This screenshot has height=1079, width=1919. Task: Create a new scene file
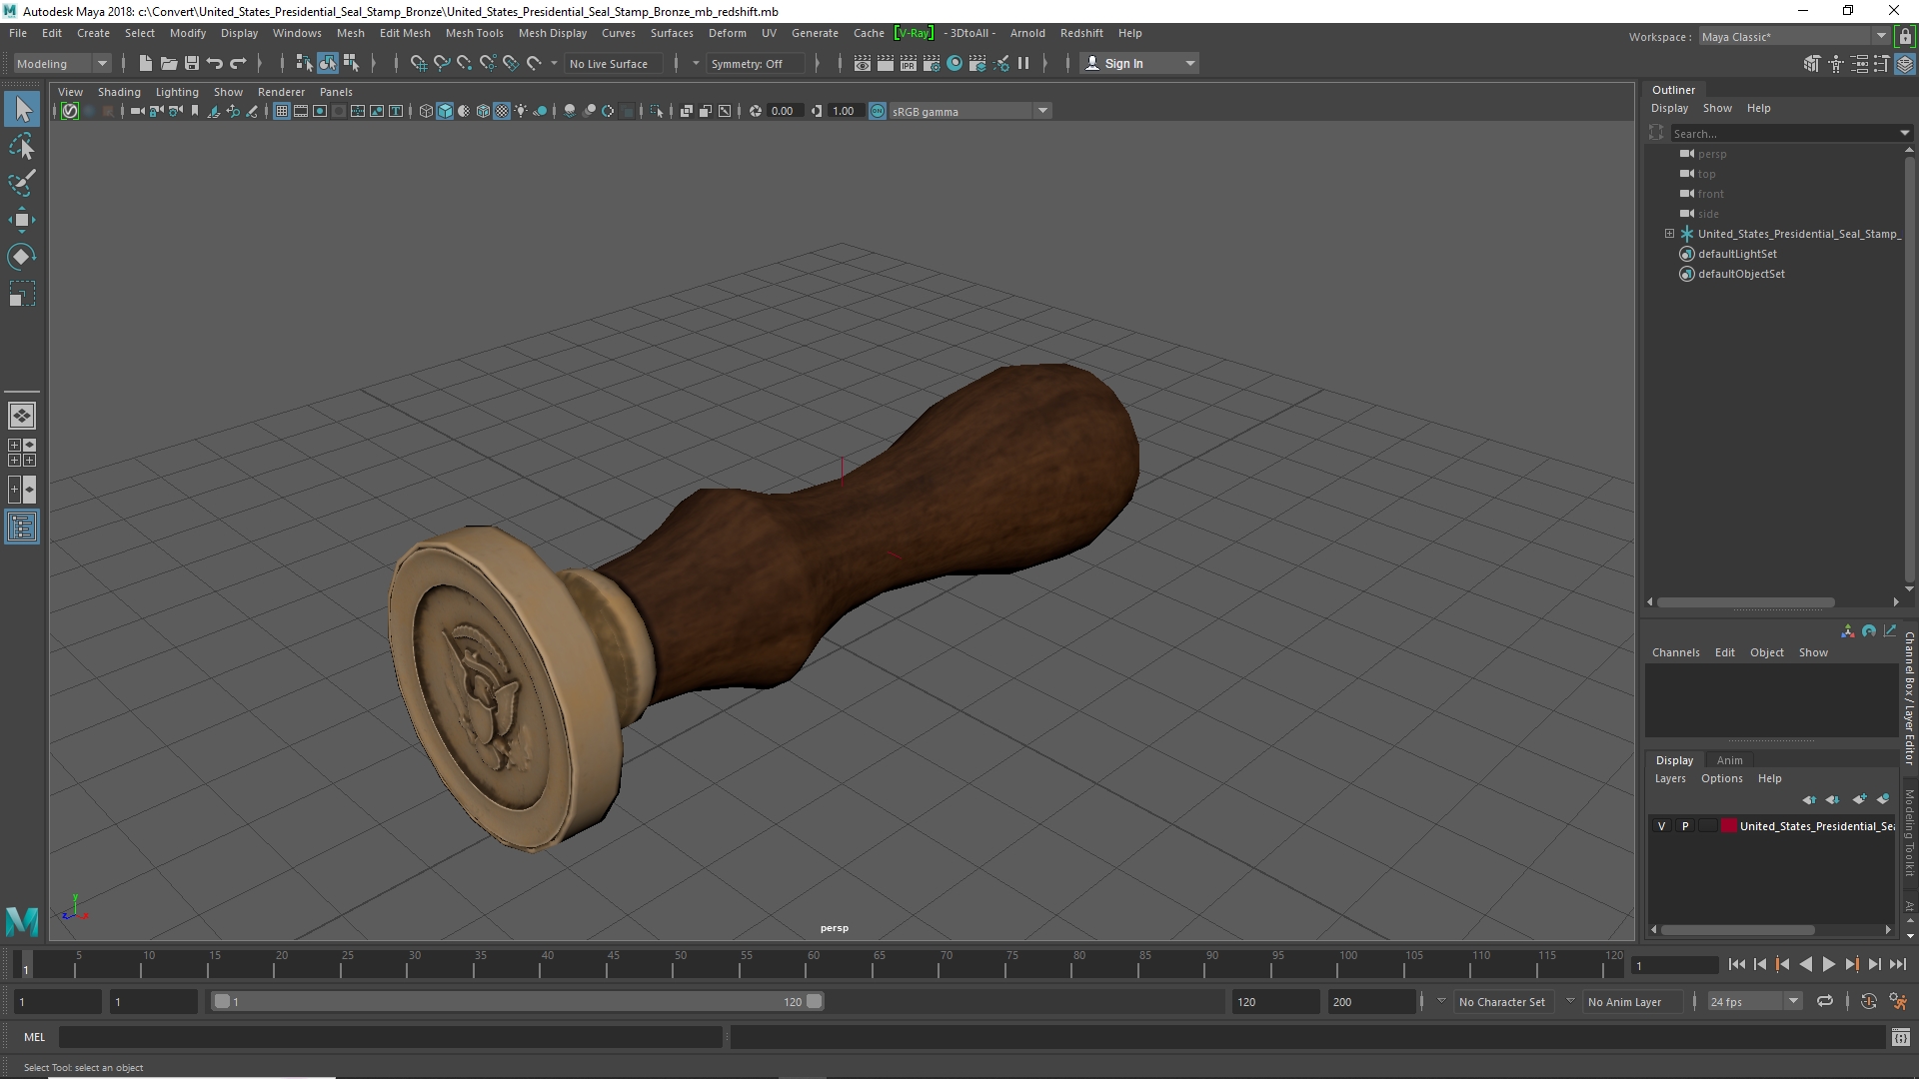(x=145, y=63)
